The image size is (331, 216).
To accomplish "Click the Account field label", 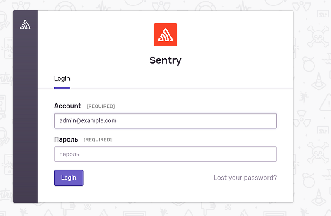I will point(67,106).
